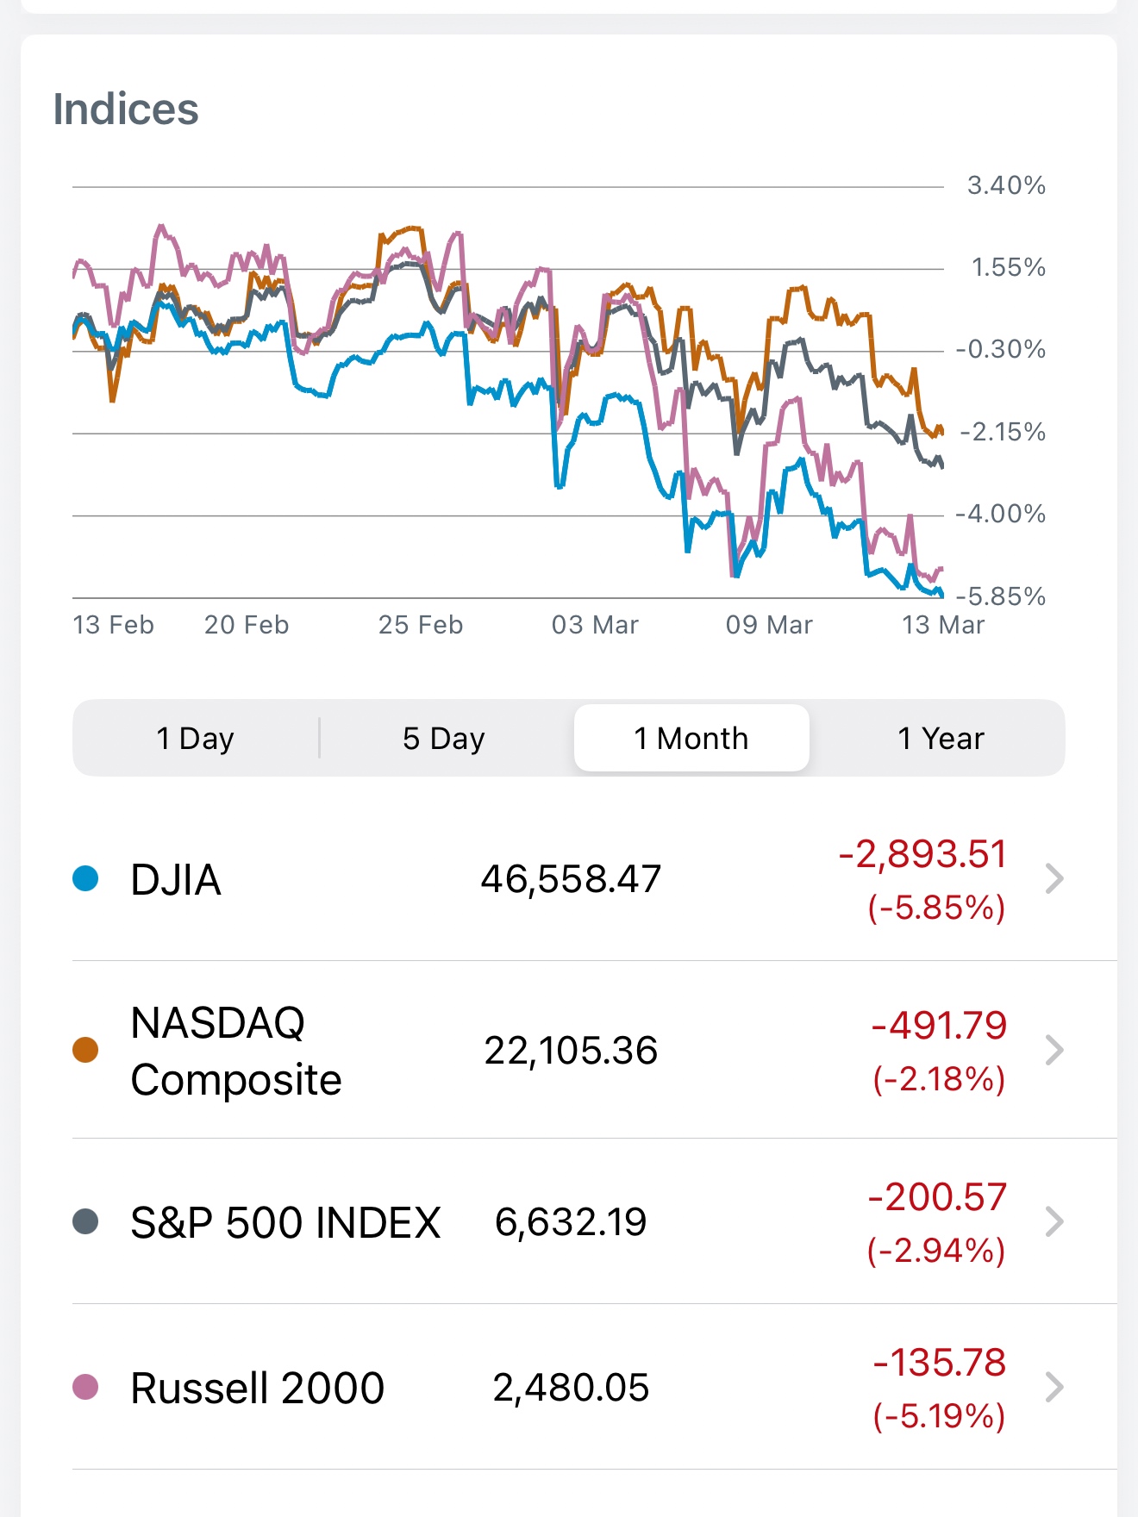Tap the Russell 2000 name

tap(257, 1389)
